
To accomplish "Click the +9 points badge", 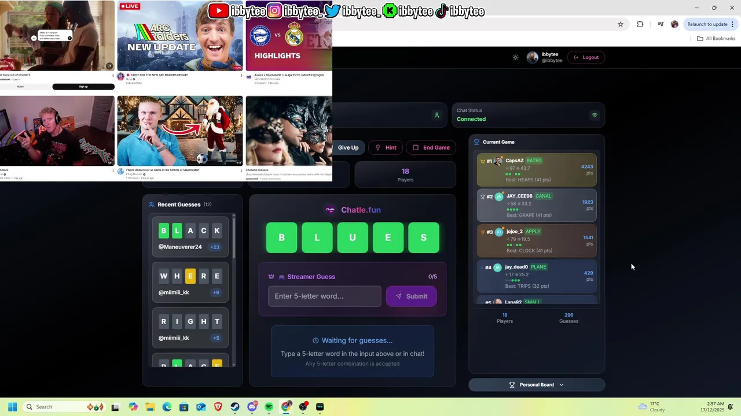I will coord(216,292).
